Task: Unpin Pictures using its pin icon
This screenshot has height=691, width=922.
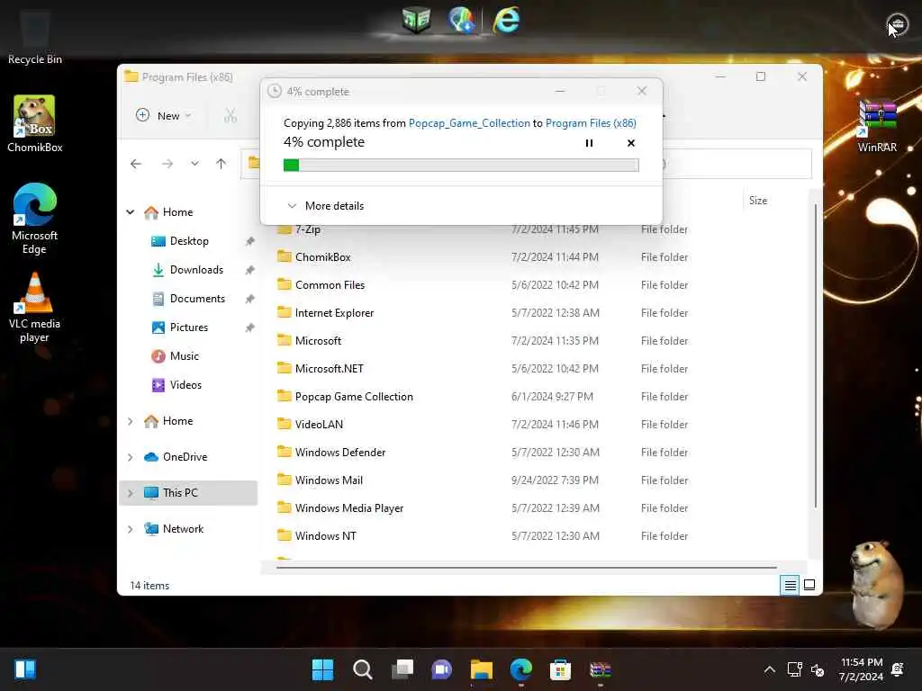Action: 250,328
